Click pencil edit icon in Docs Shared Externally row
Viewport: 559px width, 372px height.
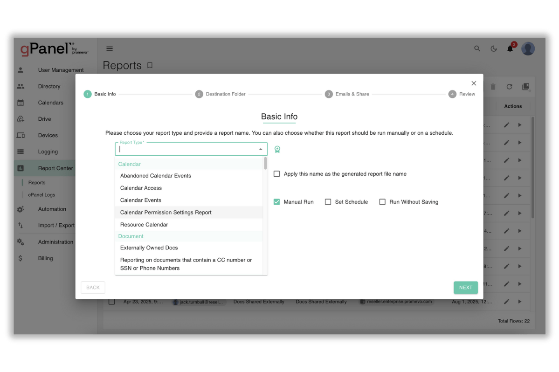507,302
